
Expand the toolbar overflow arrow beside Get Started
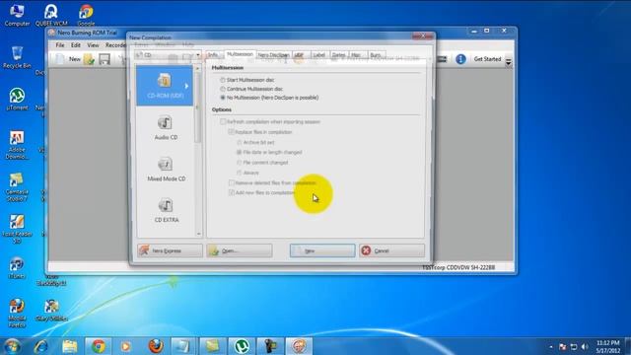[x=509, y=62]
